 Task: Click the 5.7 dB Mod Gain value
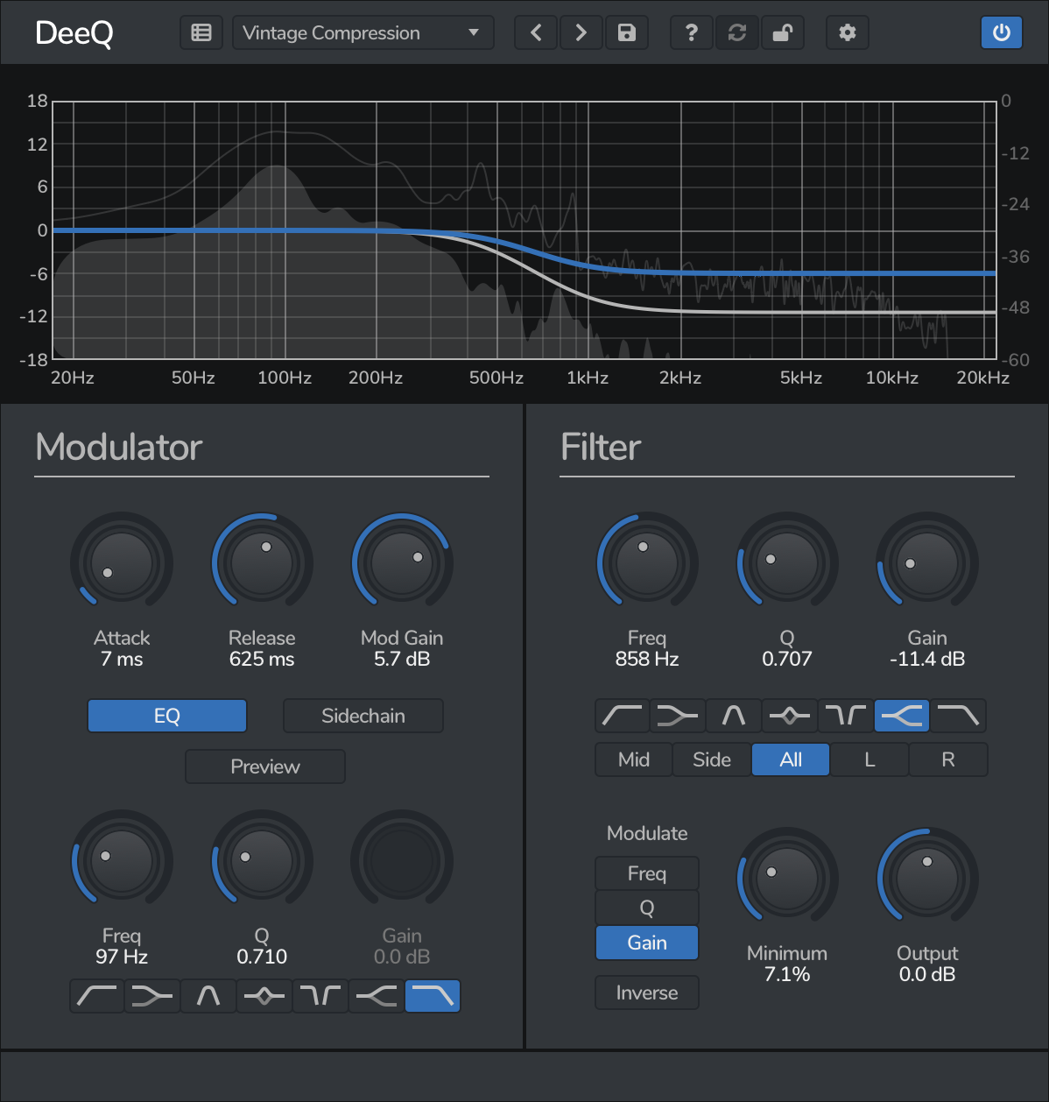(402, 659)
